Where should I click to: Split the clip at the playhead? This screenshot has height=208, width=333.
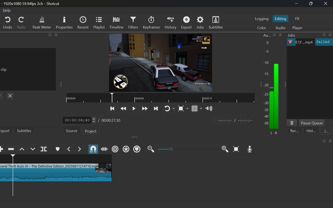(44, 149)
